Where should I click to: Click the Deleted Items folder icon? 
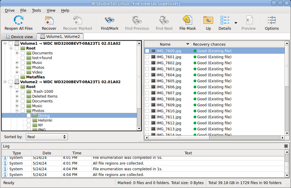(29, 96)
